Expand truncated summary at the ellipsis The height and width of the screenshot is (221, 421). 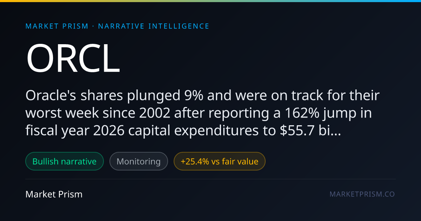(x=336, y=130)
